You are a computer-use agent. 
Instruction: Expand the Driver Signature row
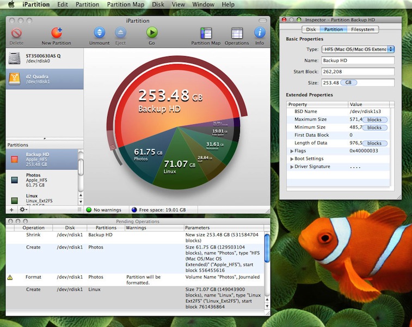click(x=292, y=167)
